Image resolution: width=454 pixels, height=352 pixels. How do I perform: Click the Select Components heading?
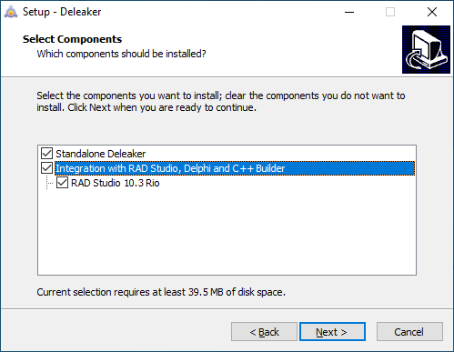tap(72, 39)
